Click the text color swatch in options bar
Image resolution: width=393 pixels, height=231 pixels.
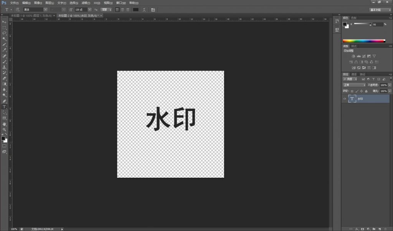[135, 10]
